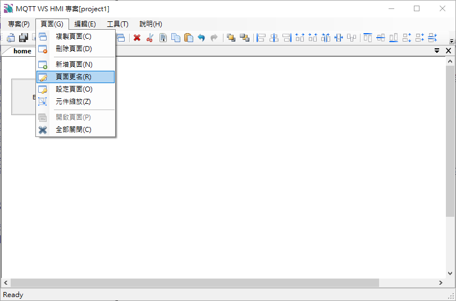Collapse the open 頁面(G) menu
456x301 pixels.
[52, 24]
